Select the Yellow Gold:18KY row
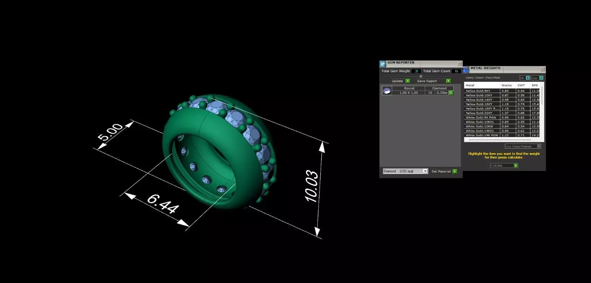The width and height of the screenshot is (591, 283). [502, 104]
